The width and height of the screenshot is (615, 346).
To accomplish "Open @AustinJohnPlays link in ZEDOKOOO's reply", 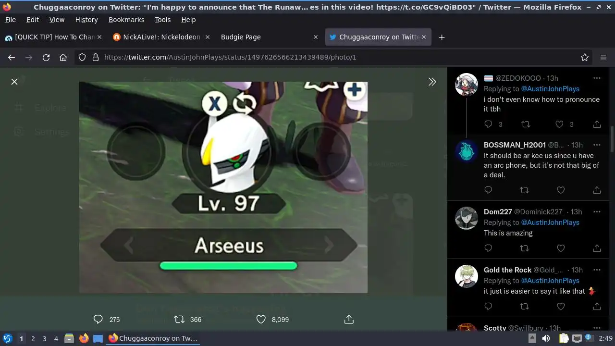I will (x=550, y=88).
